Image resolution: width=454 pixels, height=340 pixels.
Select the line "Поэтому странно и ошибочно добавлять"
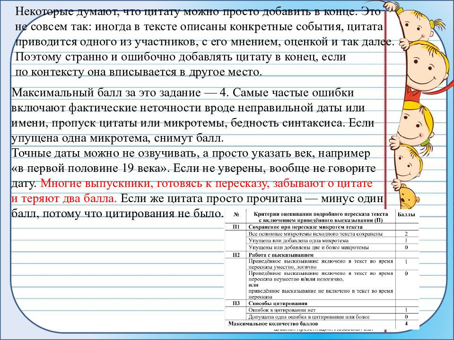[180, 57]
